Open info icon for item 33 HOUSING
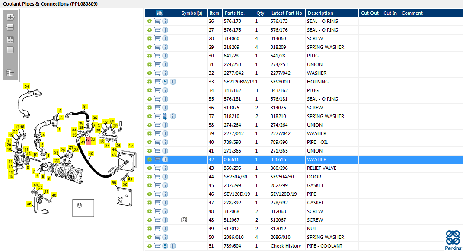 pos(173,82)
